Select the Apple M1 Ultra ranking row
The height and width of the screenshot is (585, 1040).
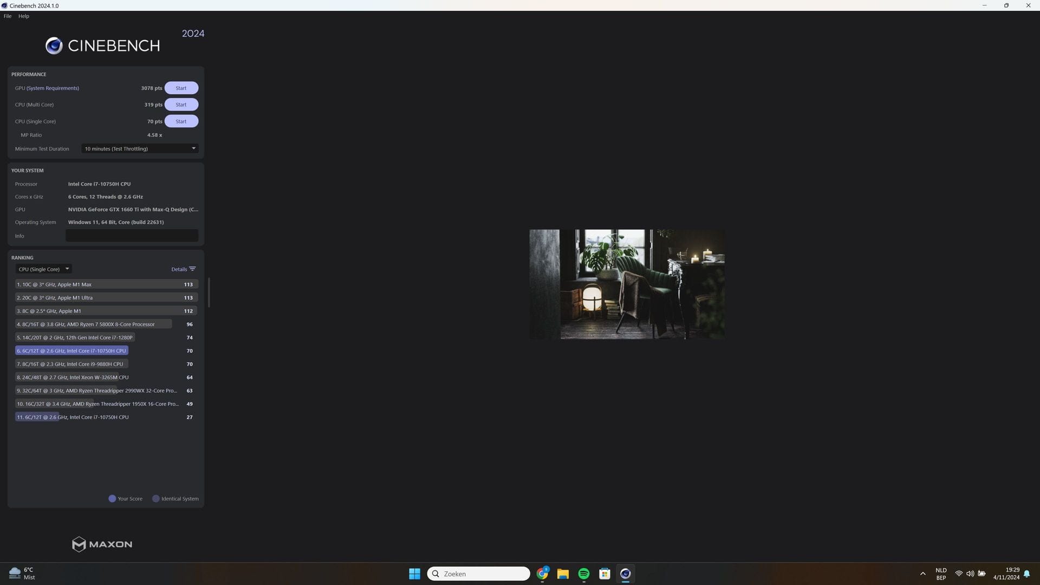106,297
